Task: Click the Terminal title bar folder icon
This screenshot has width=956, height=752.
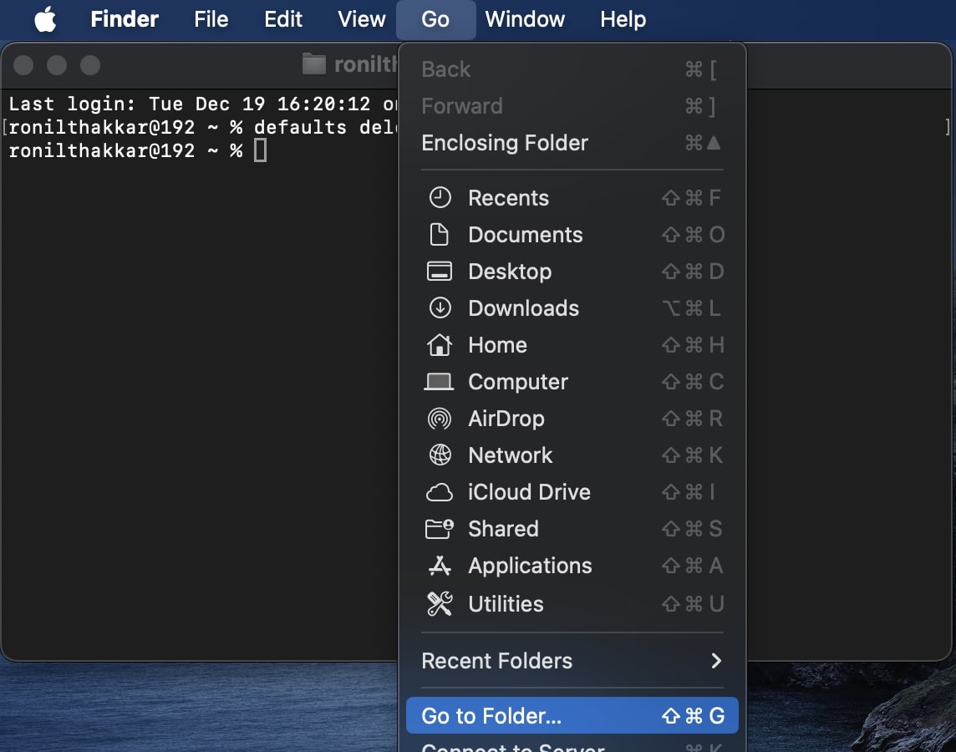Action: pos(314,64)
